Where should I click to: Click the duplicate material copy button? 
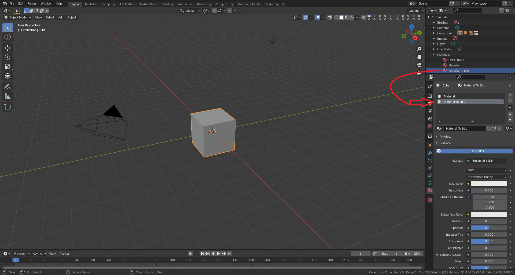(x=494, y=129)
